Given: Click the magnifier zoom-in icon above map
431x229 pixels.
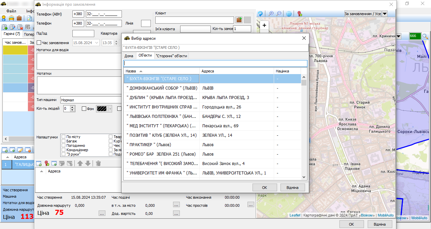Looking at the screenshot, I should tap(271, 14).
